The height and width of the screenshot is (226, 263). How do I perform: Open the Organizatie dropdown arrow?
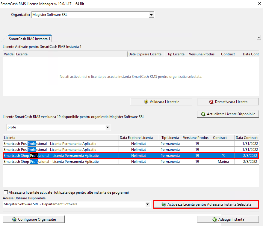(x=151, y=15)
